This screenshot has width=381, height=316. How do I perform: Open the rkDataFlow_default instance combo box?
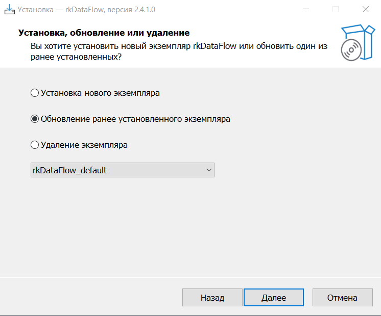[117, 170]
